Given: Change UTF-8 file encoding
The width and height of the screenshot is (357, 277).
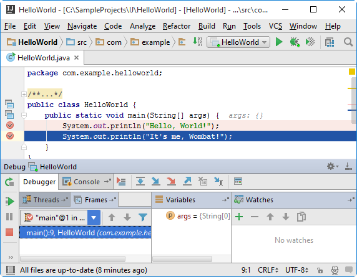Looking at the screenshot, I should [x=296, y=270].
